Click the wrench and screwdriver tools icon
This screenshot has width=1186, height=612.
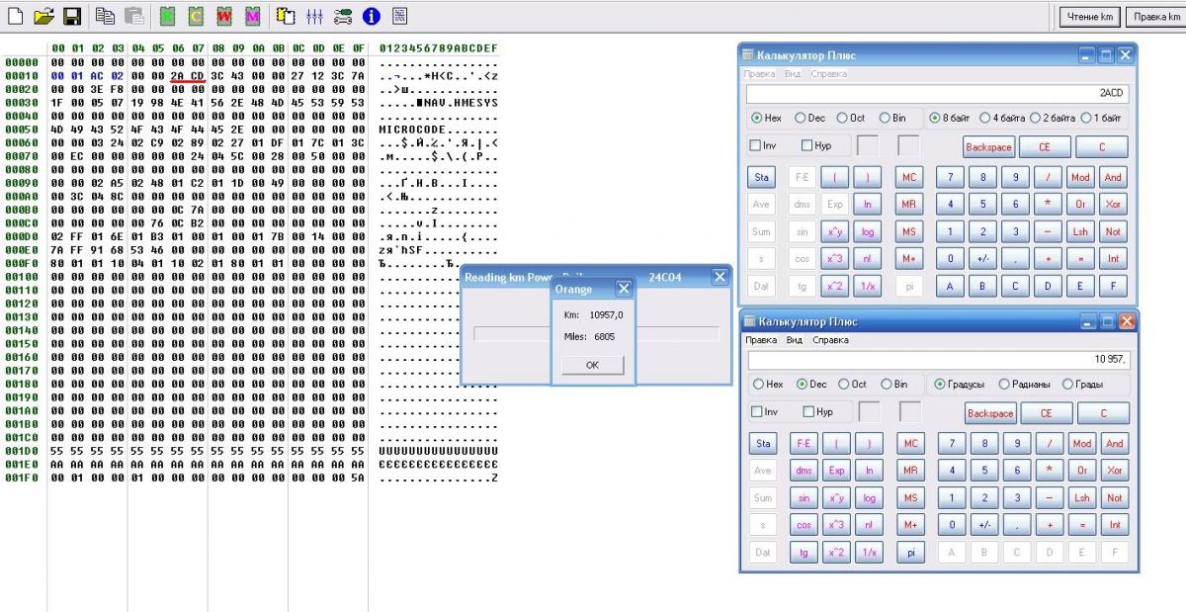tap(343, 16)
